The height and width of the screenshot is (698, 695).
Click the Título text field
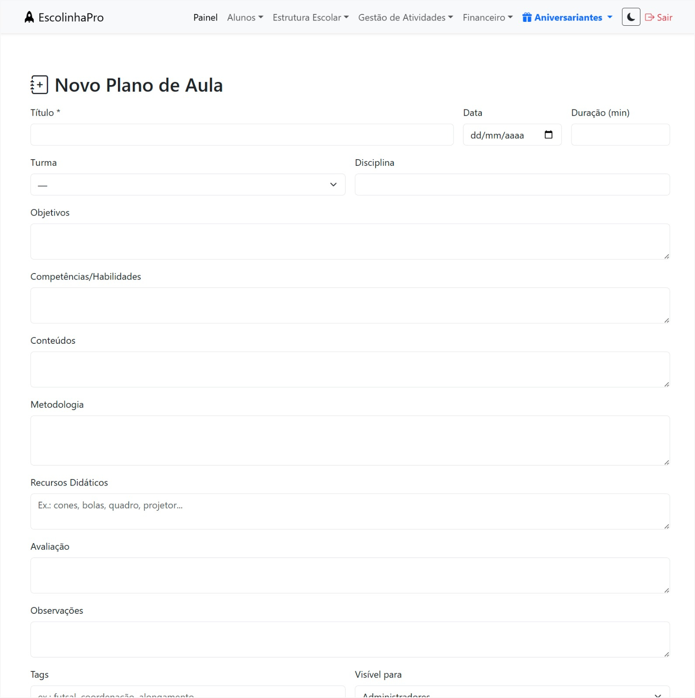point(242,135)
